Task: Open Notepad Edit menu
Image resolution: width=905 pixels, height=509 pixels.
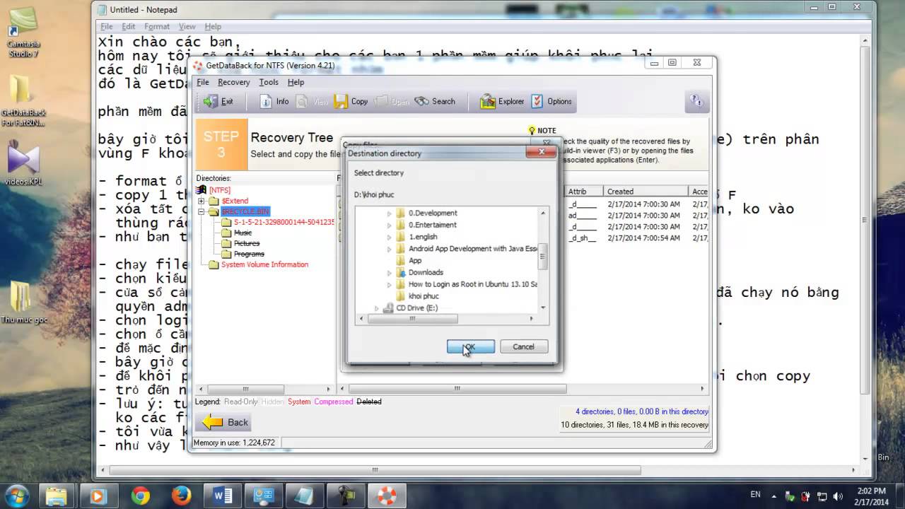Action: point(128,26)
